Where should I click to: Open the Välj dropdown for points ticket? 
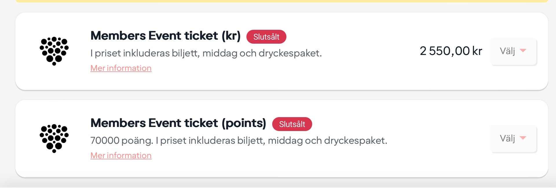(x=513, y=139)
